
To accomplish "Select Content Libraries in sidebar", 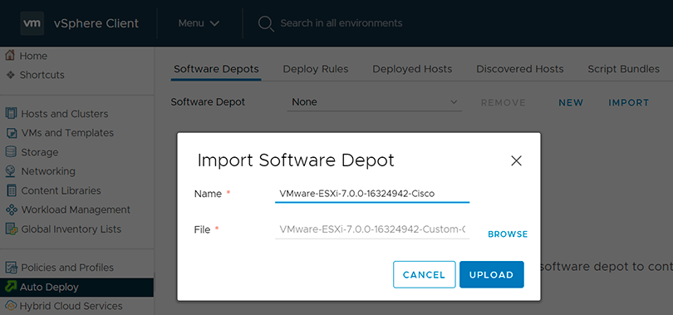I will pyautogui.click(x=61, y=190).
